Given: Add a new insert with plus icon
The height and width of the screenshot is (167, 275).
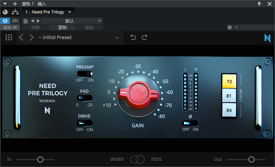Looking at the screenshot, I should pos(15,4).
